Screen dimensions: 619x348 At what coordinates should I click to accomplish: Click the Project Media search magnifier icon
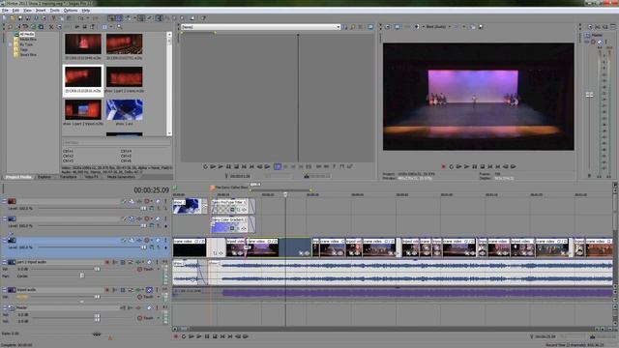(119, 27)
